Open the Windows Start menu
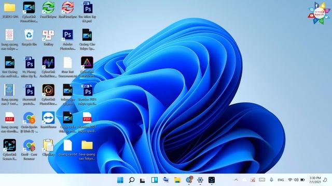 [120, 180]
